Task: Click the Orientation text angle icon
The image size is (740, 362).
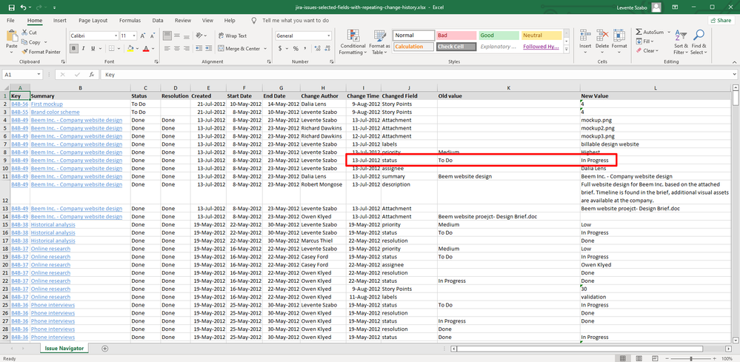Action: click(x=200, y=36)
